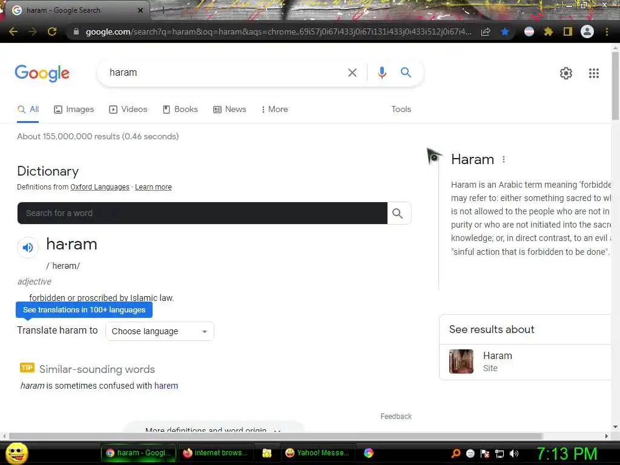Submit search with magnifier icon
This screenshot has width=620, height=465.
click(406, 73)
